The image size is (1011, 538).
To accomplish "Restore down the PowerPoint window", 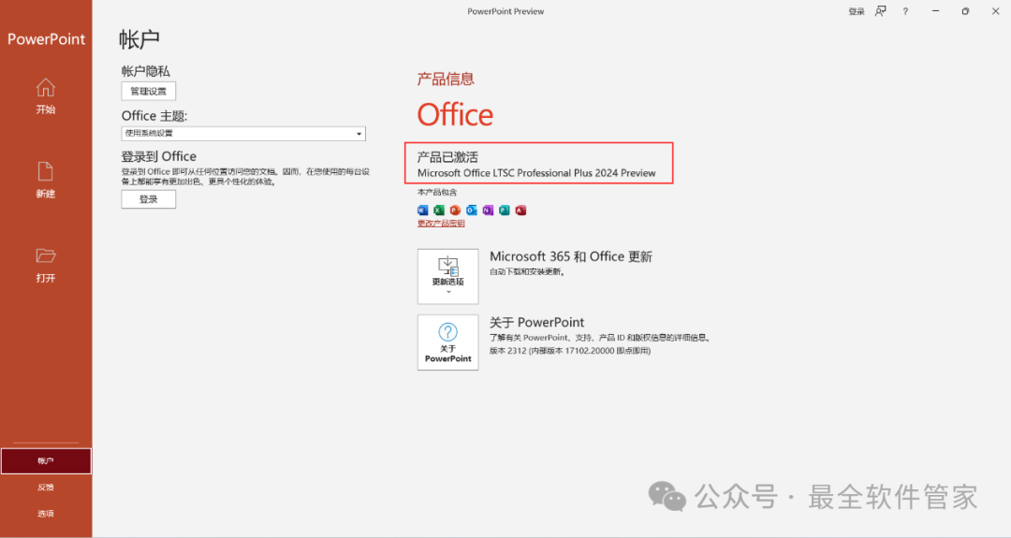I will coord(965,11).
